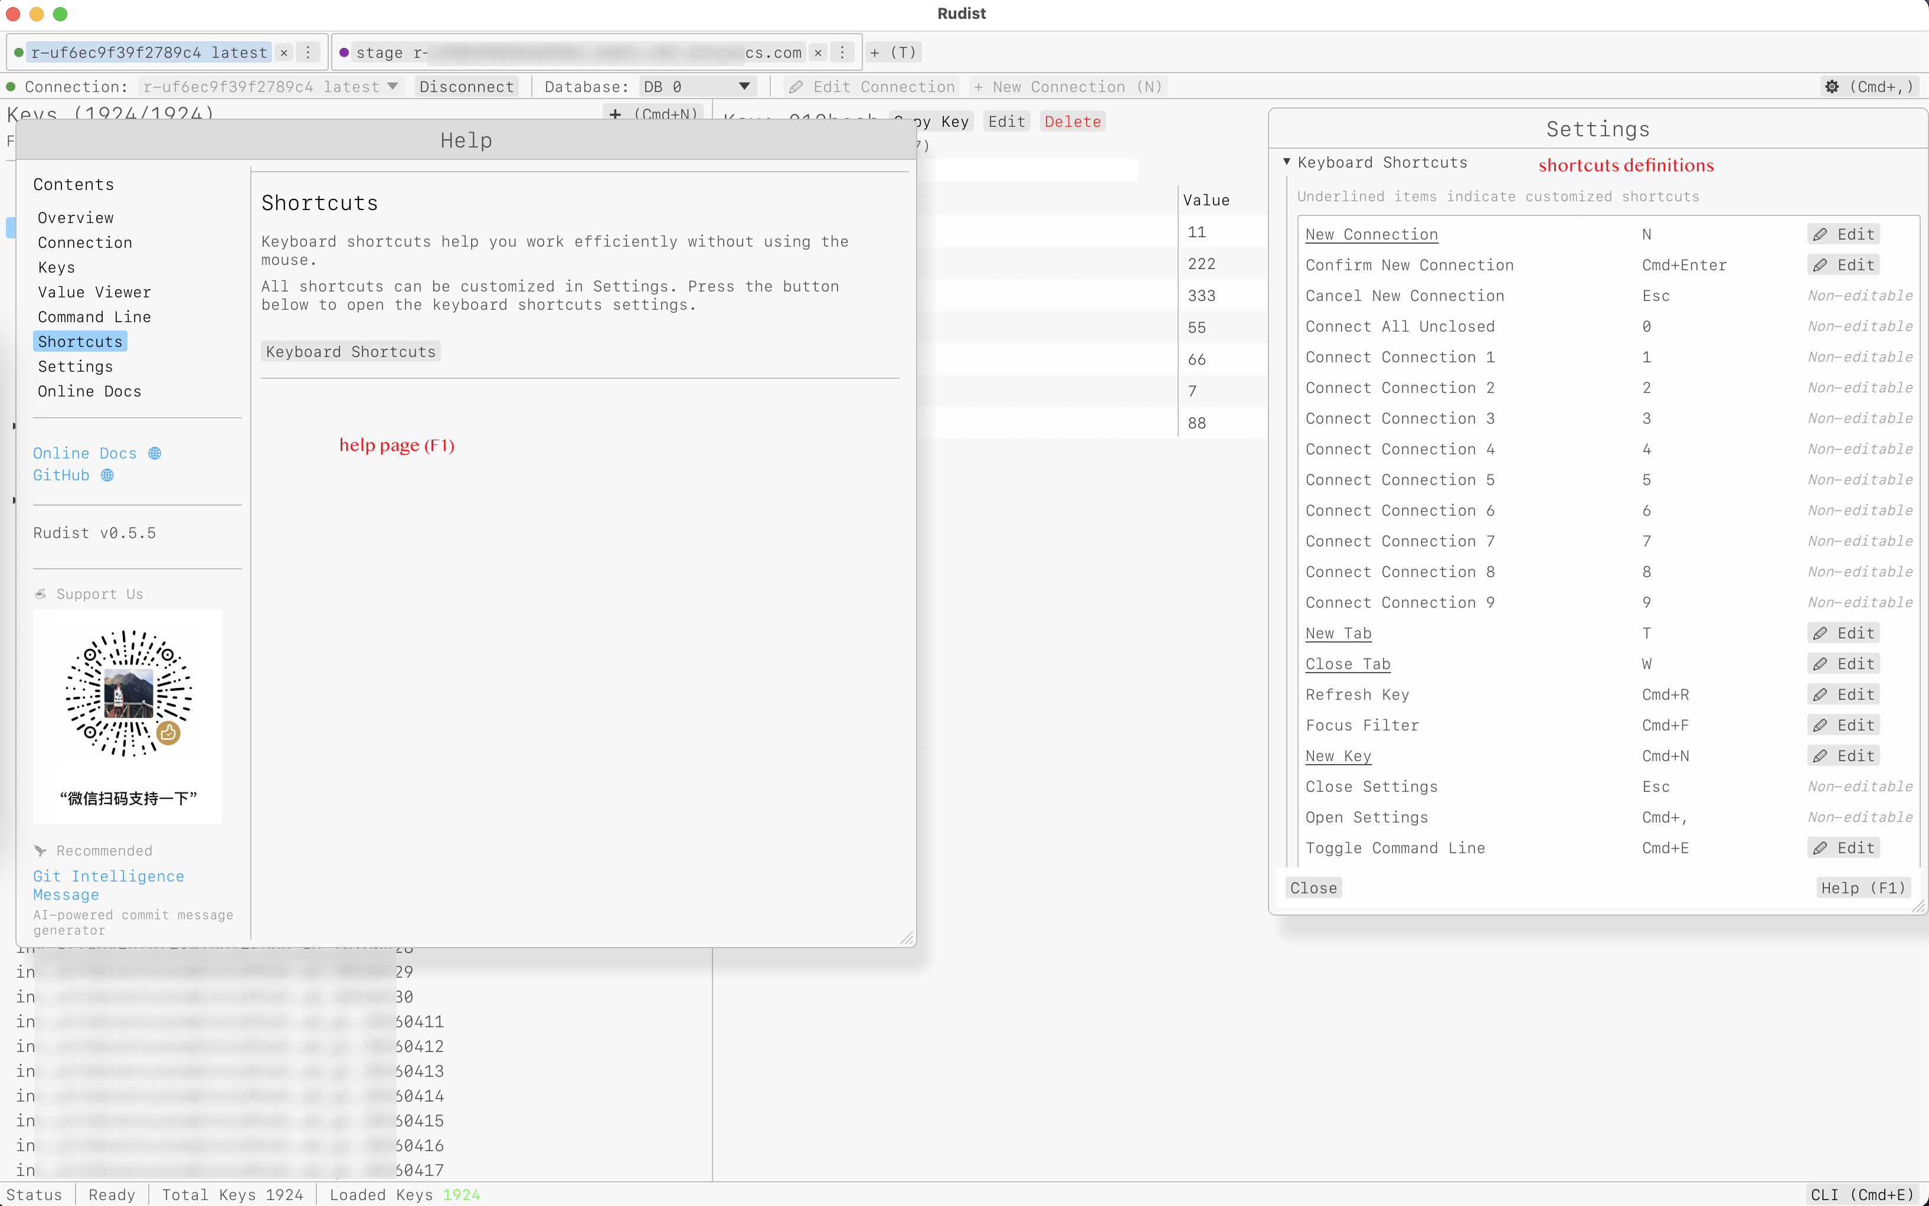Open Online Docs entry in Help contents
This screenshot has width=1929, height=1206.
click(89, 391)
